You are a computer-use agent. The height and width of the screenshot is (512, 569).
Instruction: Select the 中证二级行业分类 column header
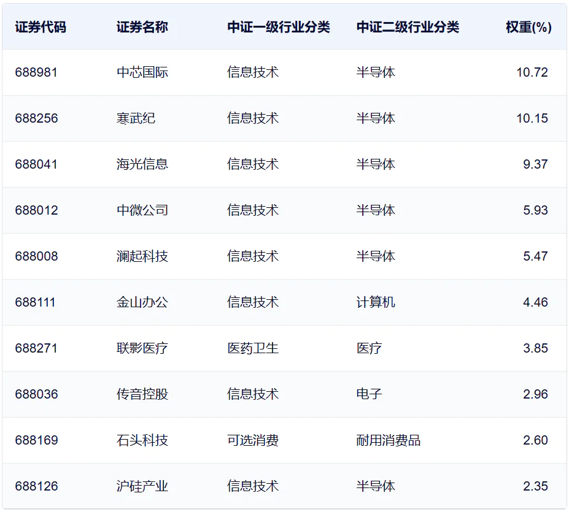pyautogui.click(x=407, y=28)
